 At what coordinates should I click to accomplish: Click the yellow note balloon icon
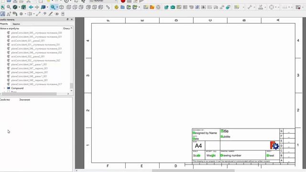[x=237, y=7]
